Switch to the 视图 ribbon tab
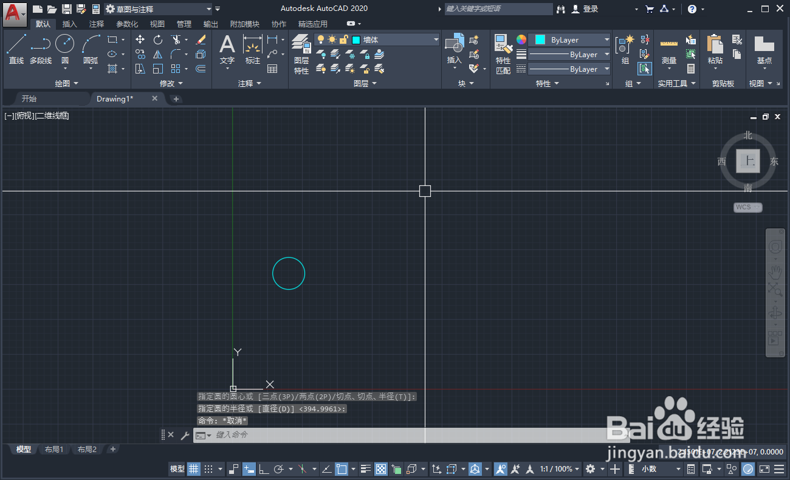 pyautogui.click(x=157, y=24)
